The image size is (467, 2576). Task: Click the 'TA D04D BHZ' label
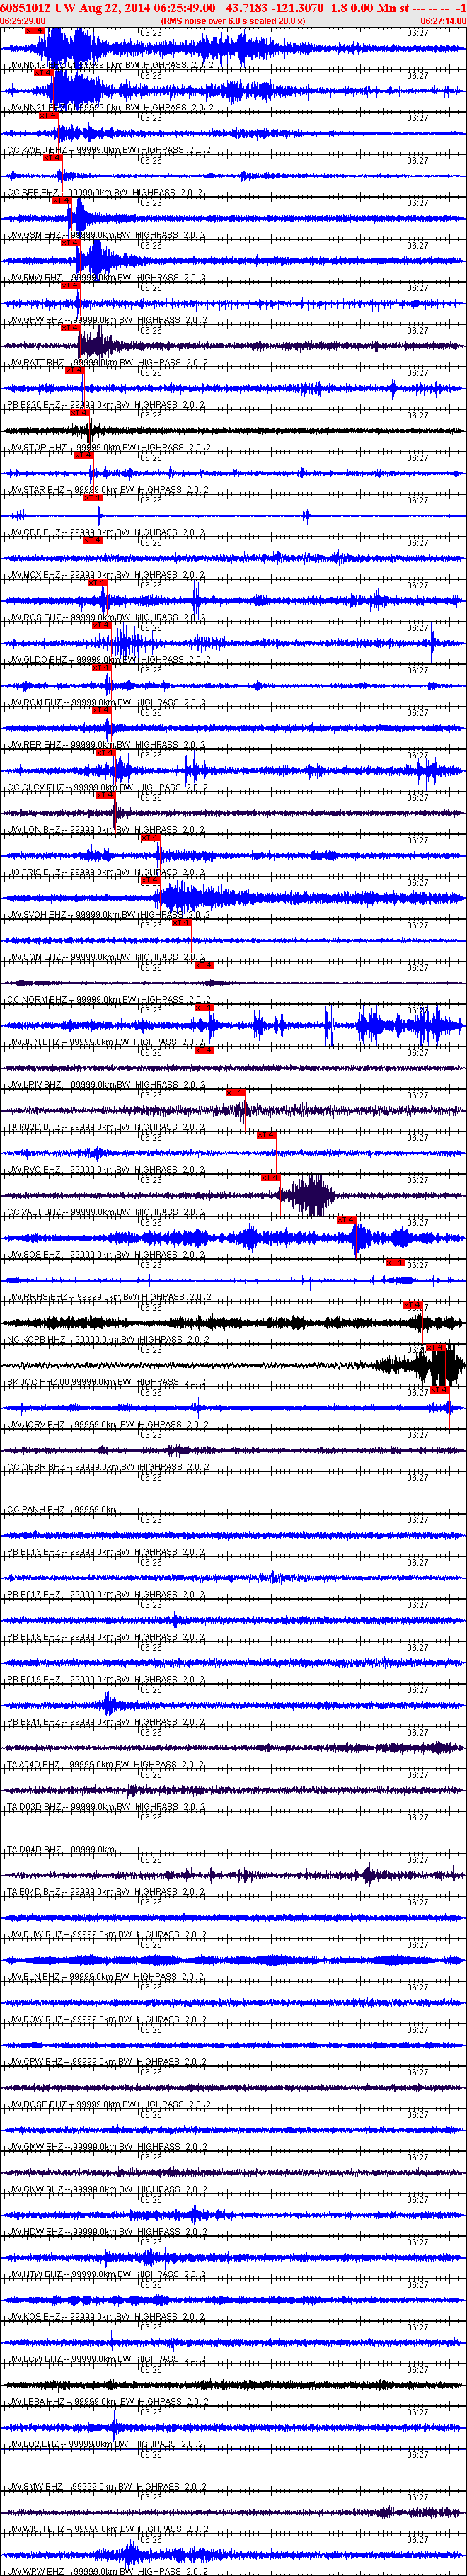tap(34, 1850)
